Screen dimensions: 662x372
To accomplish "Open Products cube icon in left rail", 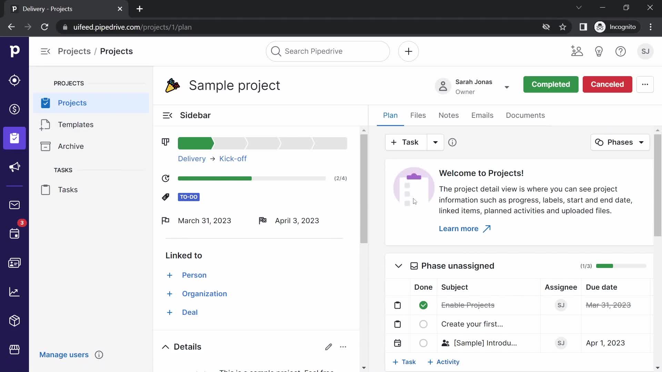I will coord(14,321).
